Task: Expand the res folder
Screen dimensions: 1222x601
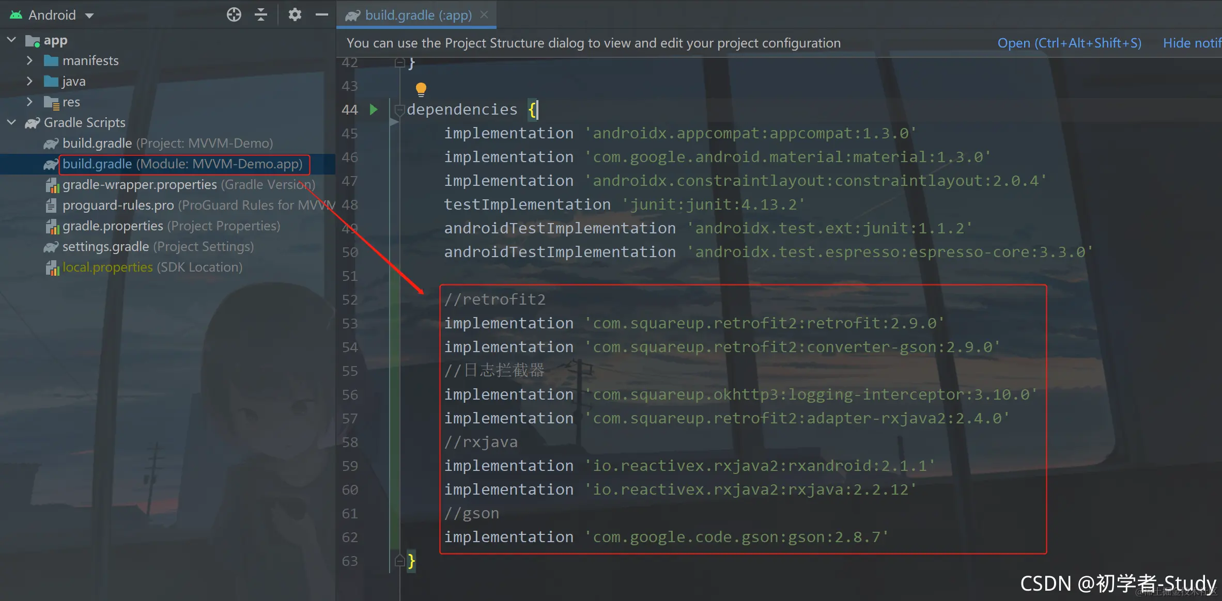Action: coord(29,102)
